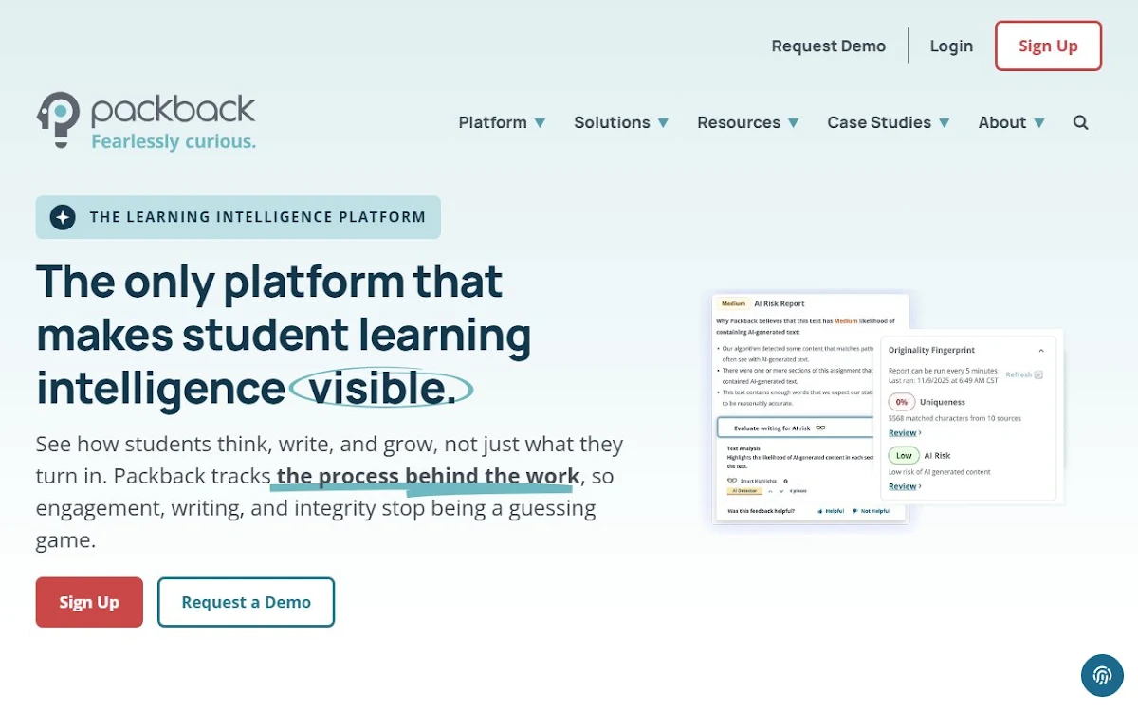This screenshot has height=711, width=1138.
Task: Click the Login link
Action: click(951, 46)
